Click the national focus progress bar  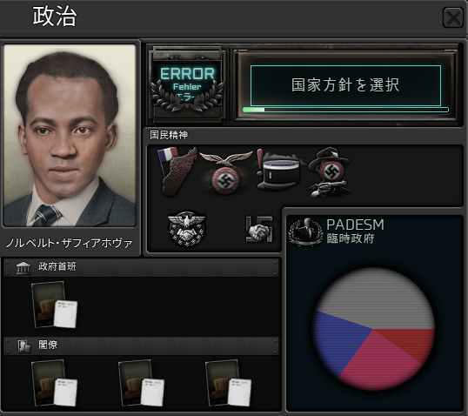pyautogui.click(x=345, y=110)
